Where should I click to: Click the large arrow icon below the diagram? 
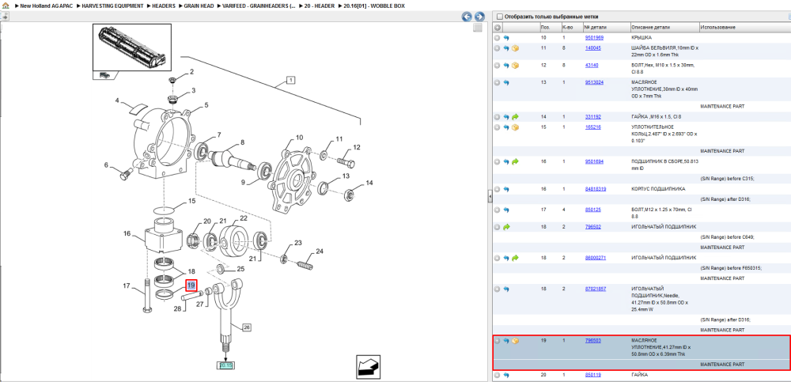point(368,366)
